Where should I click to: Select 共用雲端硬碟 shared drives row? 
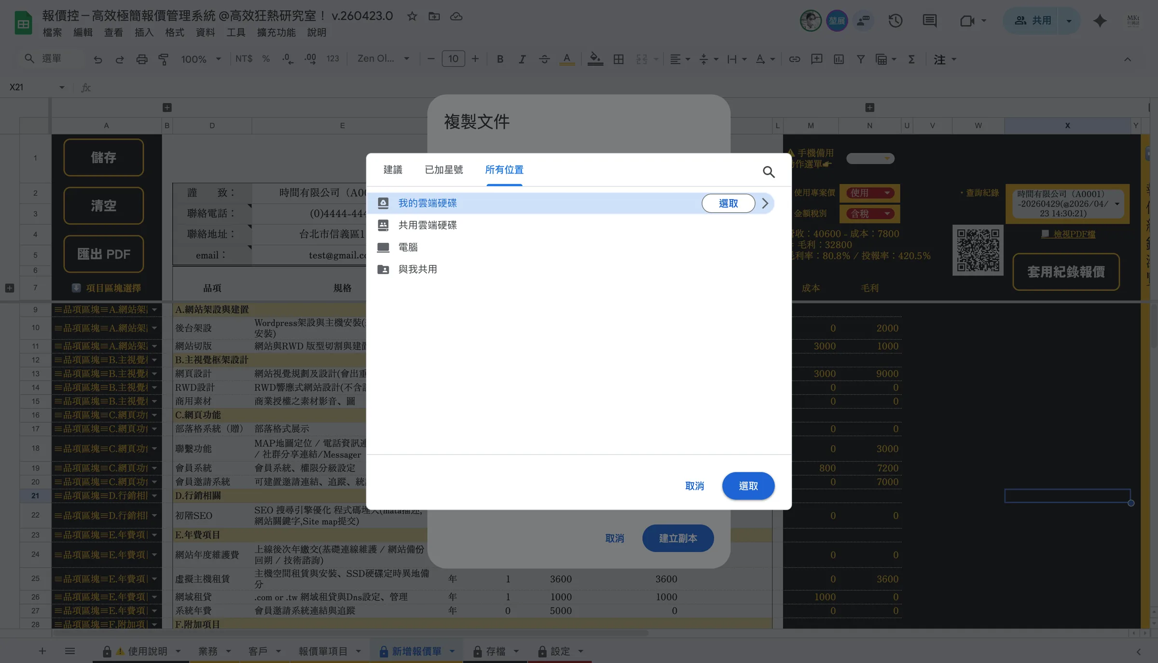[571, 225]
